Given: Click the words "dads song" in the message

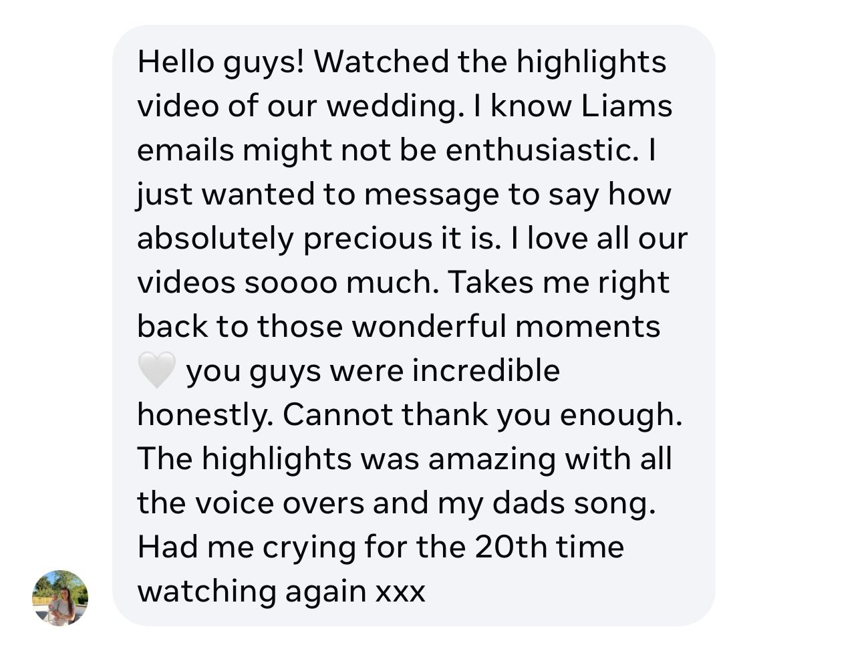Looking at the screenshot, I should 573,503.
